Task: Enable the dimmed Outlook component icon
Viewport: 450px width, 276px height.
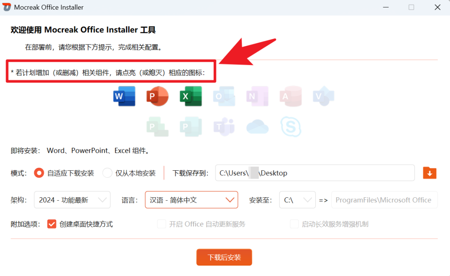Action: coord(224,96)
